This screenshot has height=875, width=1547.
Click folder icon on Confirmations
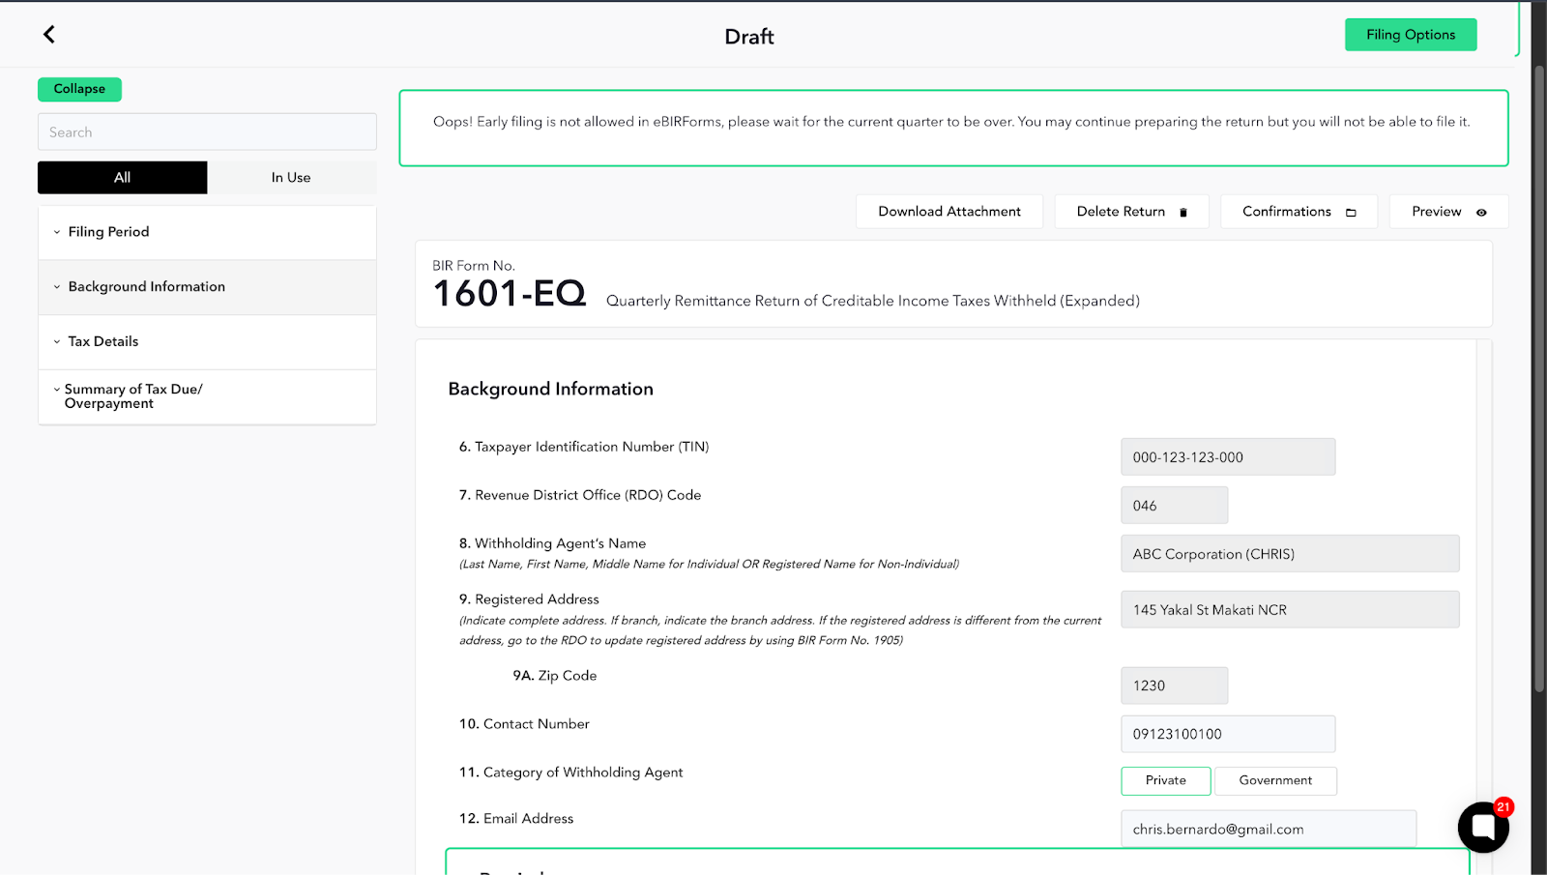pyautogui.click(x=1351, y=213)
